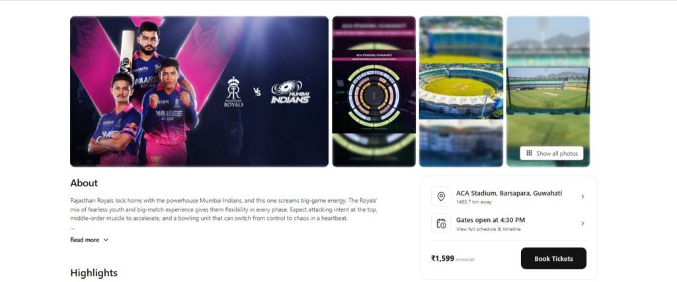677x282 pixels.
Task: Click Book Tickets button
Action: [x=553, y=258]
